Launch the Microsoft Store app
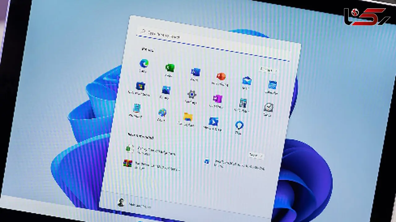The image size is (396, 222). pyautogui.click(x=140, y=86)
